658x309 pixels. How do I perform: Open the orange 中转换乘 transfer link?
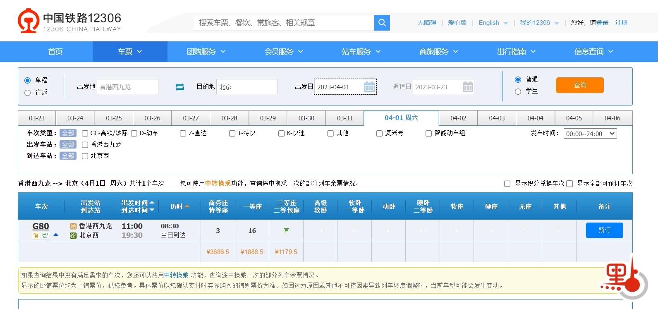pos(218,183)
